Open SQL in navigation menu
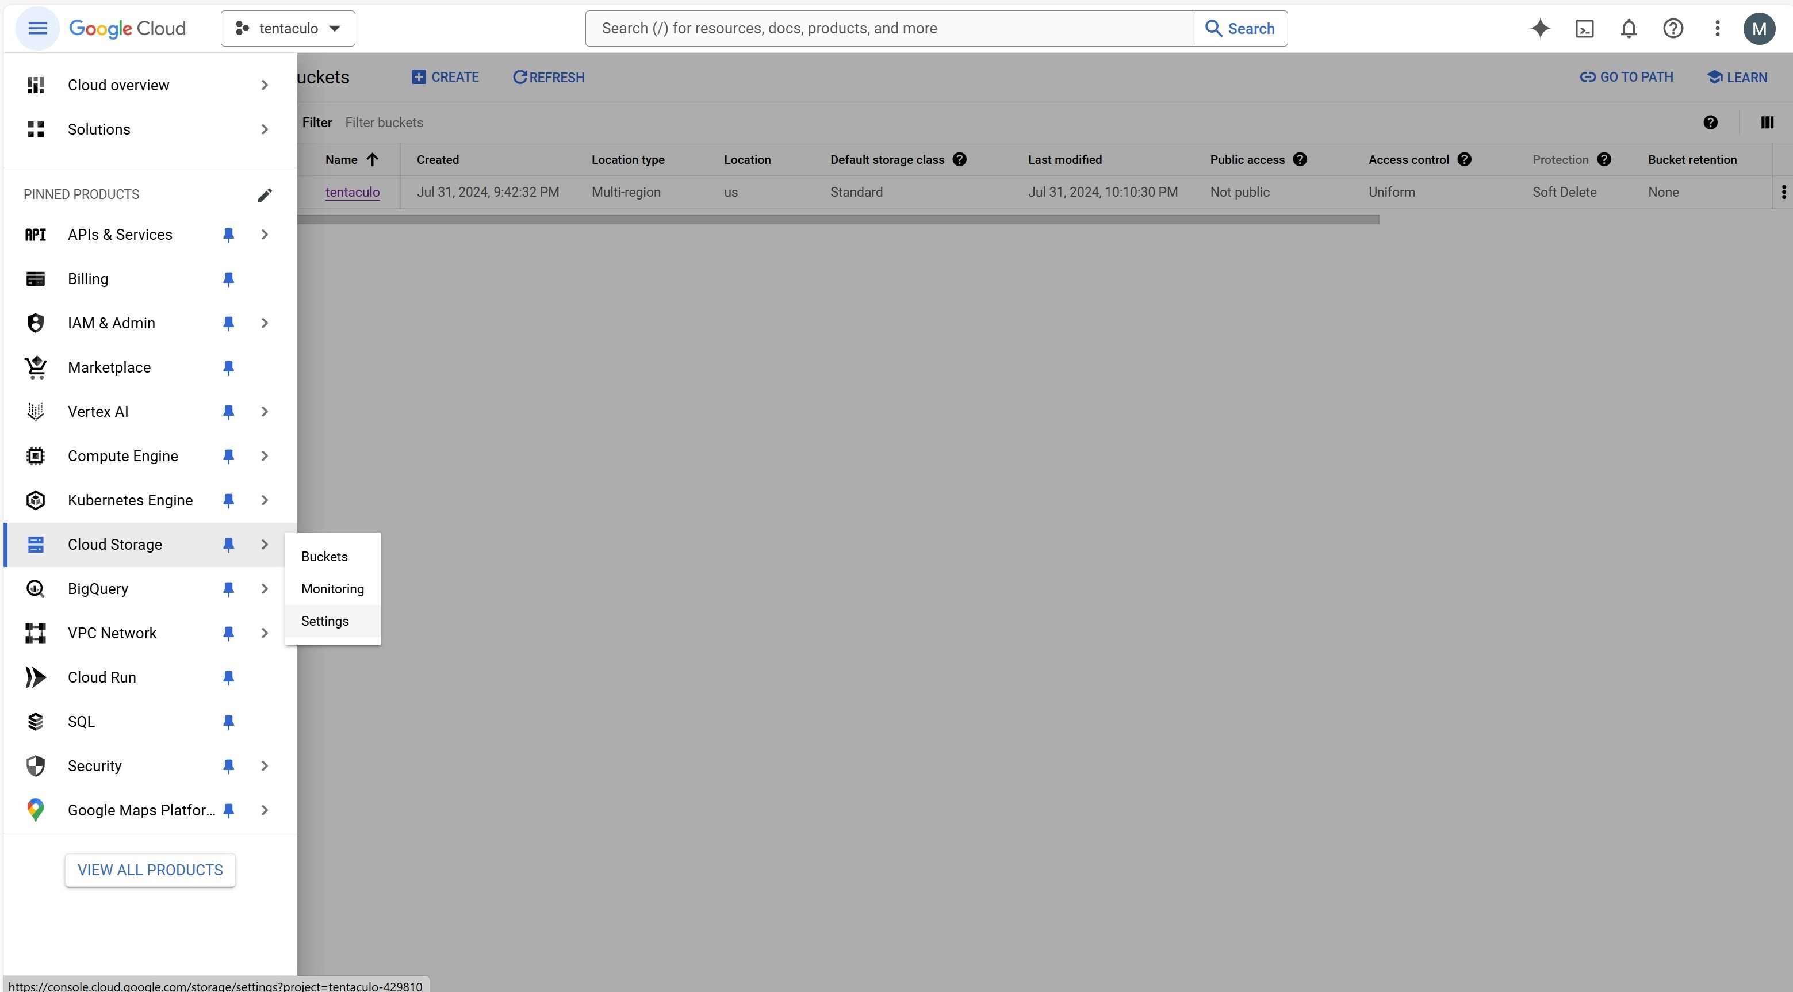 coord(81,722)
